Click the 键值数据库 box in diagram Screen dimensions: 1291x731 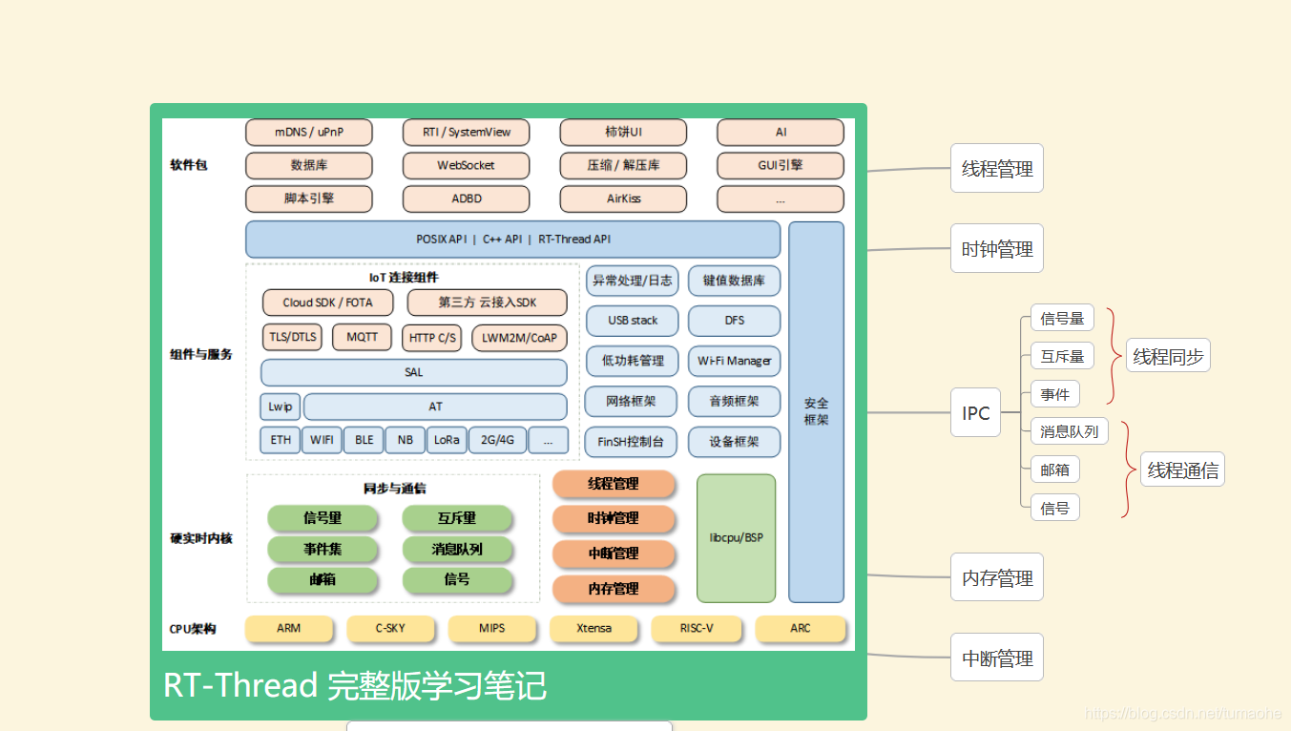(x=734, y=281)
